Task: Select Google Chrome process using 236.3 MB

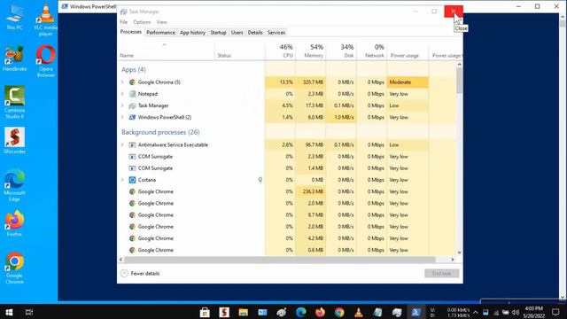Action: coord(287,191)
